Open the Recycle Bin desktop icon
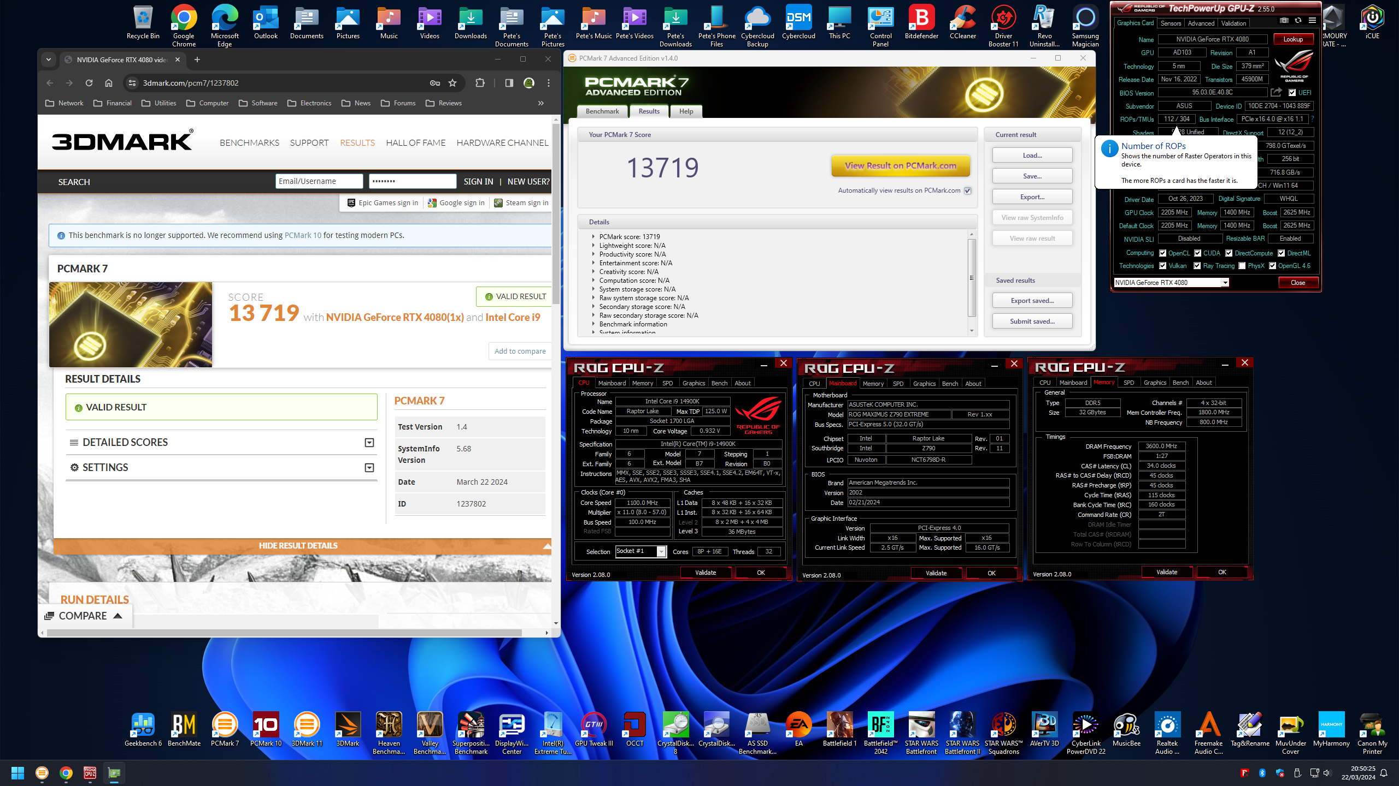The width and height of the screenshot is (1399, 786). tap(143, 23)
